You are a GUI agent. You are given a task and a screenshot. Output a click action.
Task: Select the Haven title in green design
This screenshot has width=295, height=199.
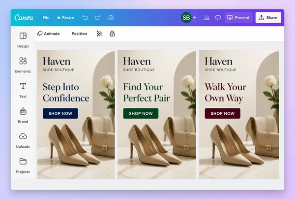(x=137, y=61)
